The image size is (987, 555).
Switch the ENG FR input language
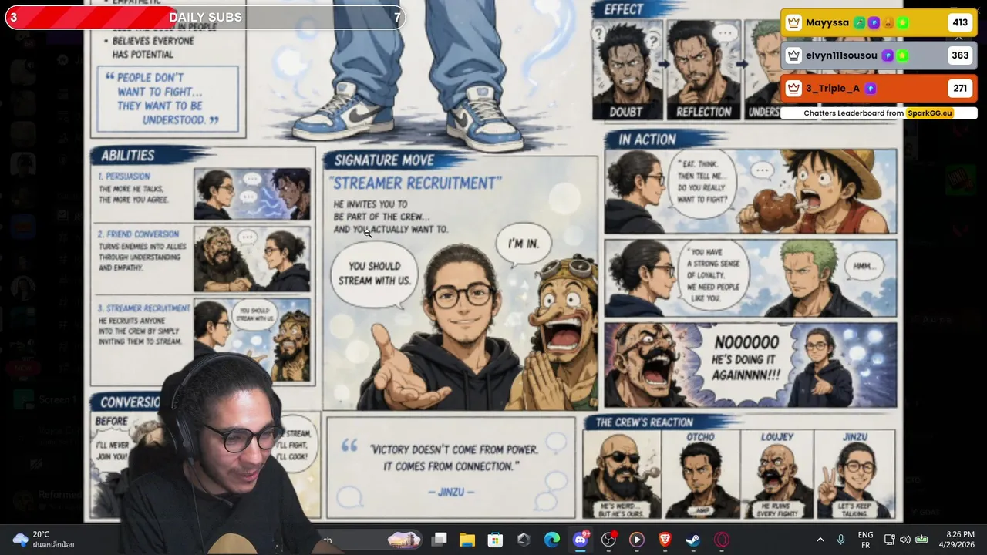pos(865,539)
